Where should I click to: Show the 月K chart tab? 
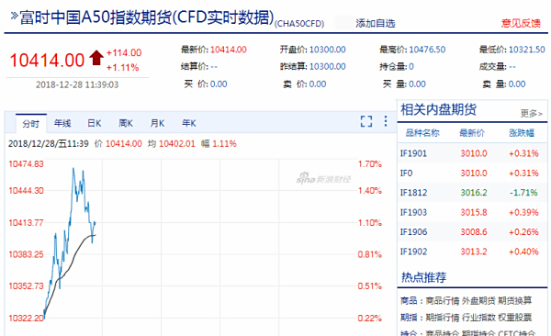click(157, 123)
